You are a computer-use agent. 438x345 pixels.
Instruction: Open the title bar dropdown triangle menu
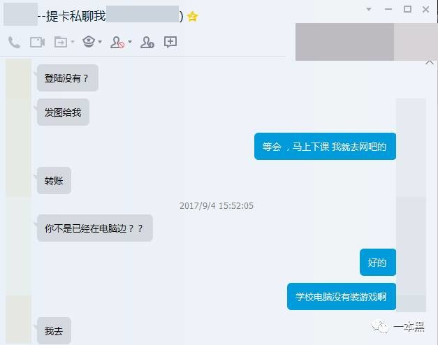click(369, 9)
